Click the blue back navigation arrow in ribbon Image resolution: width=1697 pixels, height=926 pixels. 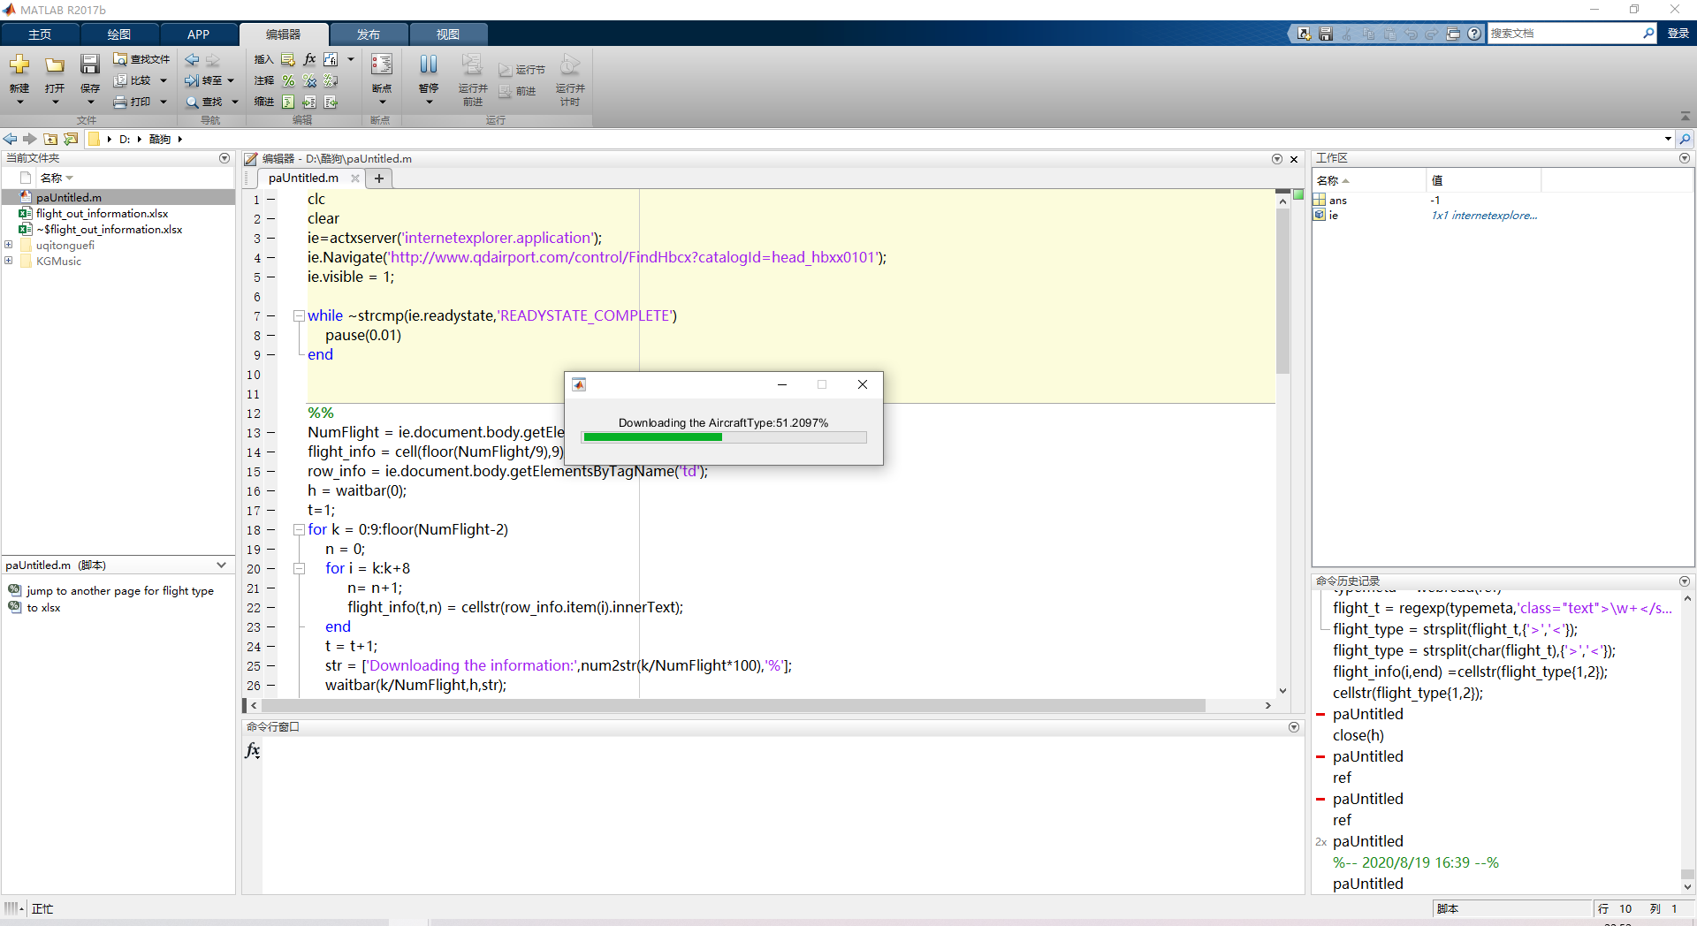192,59
